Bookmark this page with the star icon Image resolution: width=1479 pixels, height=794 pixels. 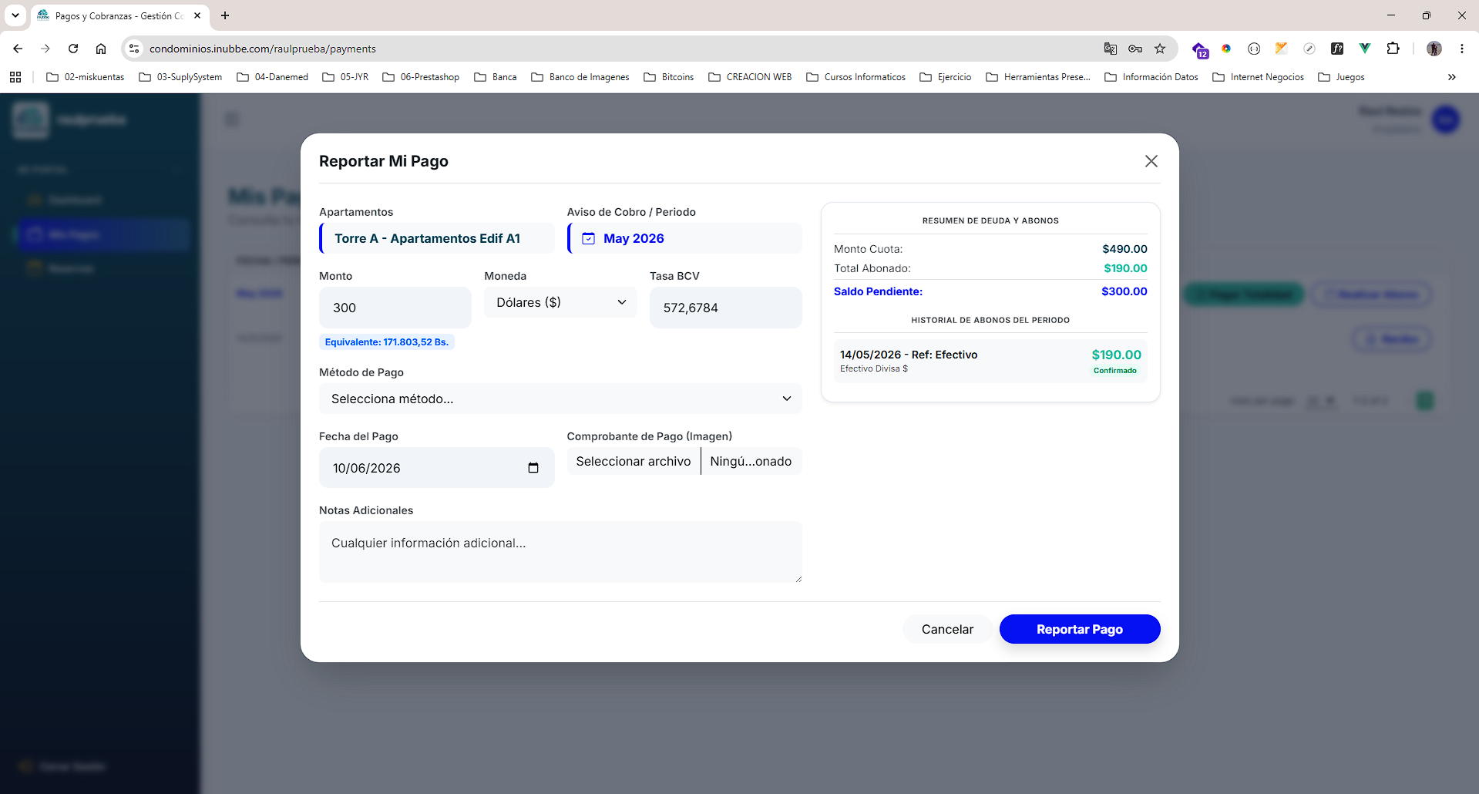(x=1160, y=49)
